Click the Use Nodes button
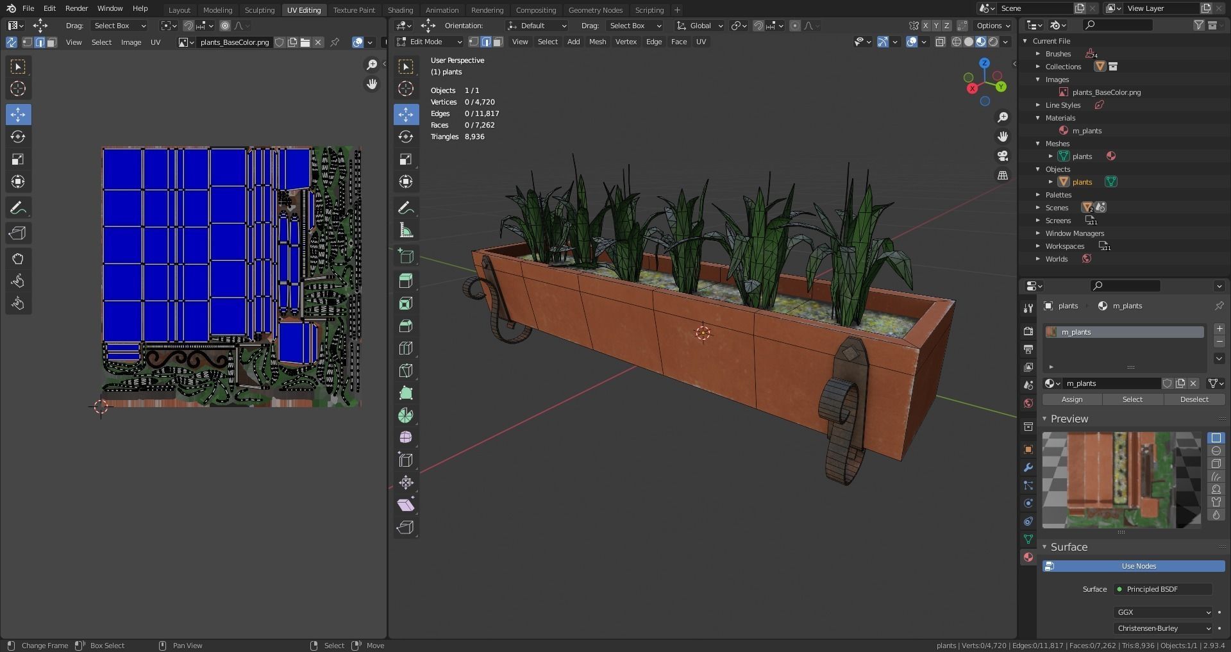Viewport: 1231px width, 652px height. click(1134, 566)
